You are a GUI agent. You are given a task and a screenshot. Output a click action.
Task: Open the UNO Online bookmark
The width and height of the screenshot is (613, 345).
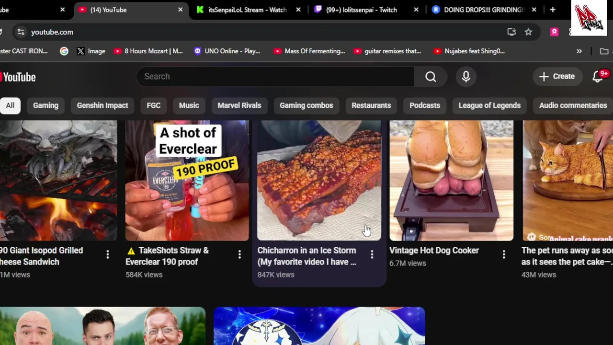tap(227, 51)
